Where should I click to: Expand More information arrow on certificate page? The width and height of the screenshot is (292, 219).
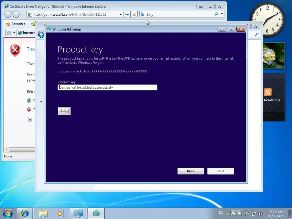[x=30, y=120]
